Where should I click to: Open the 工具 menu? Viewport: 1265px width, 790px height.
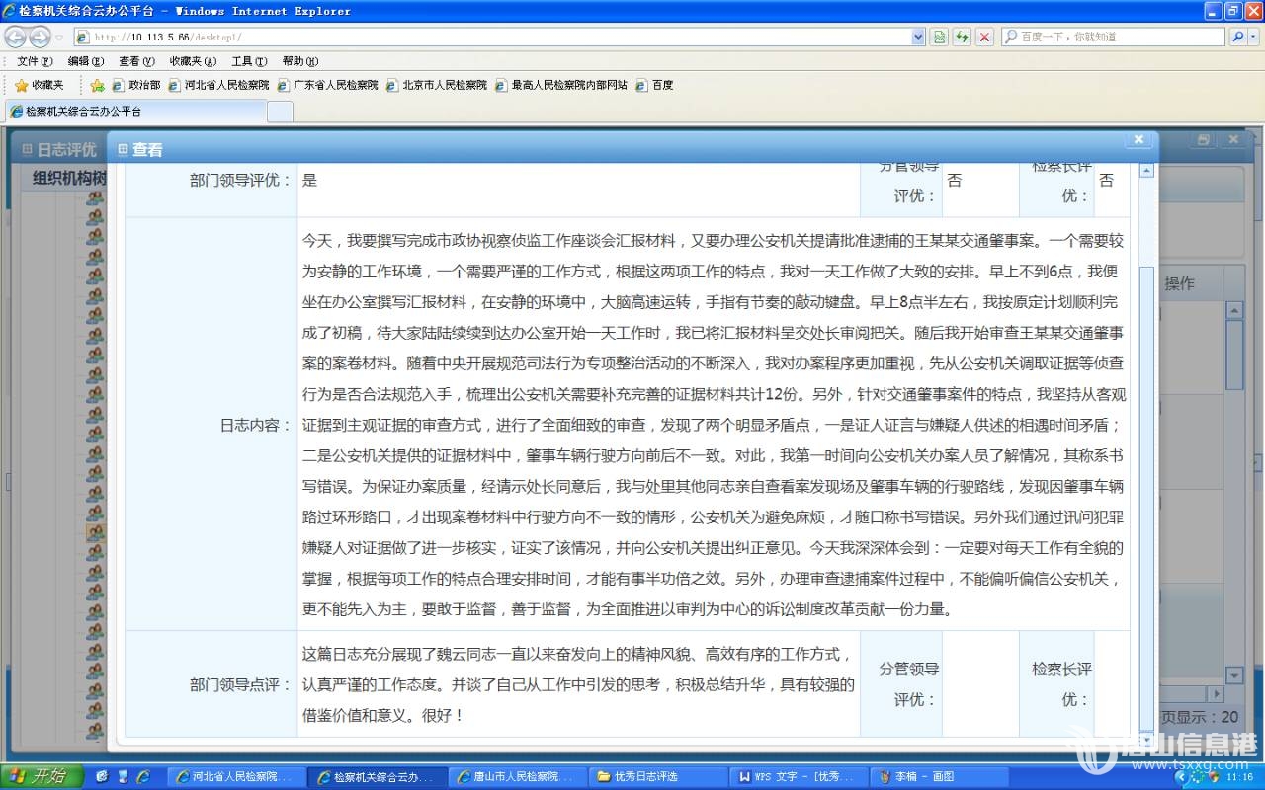(248, 61)
